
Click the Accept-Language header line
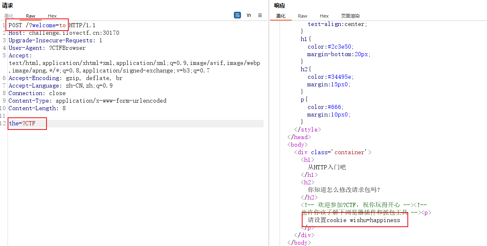(x=61, y=85)
